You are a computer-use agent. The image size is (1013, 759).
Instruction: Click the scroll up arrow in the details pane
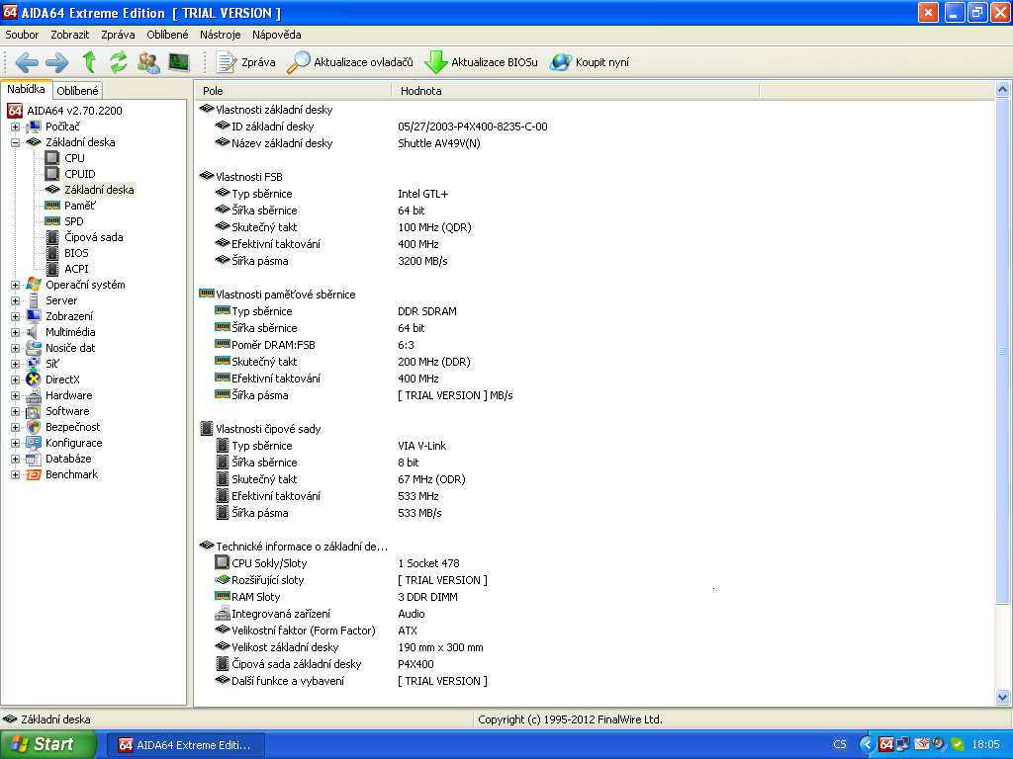[1003, 90]
